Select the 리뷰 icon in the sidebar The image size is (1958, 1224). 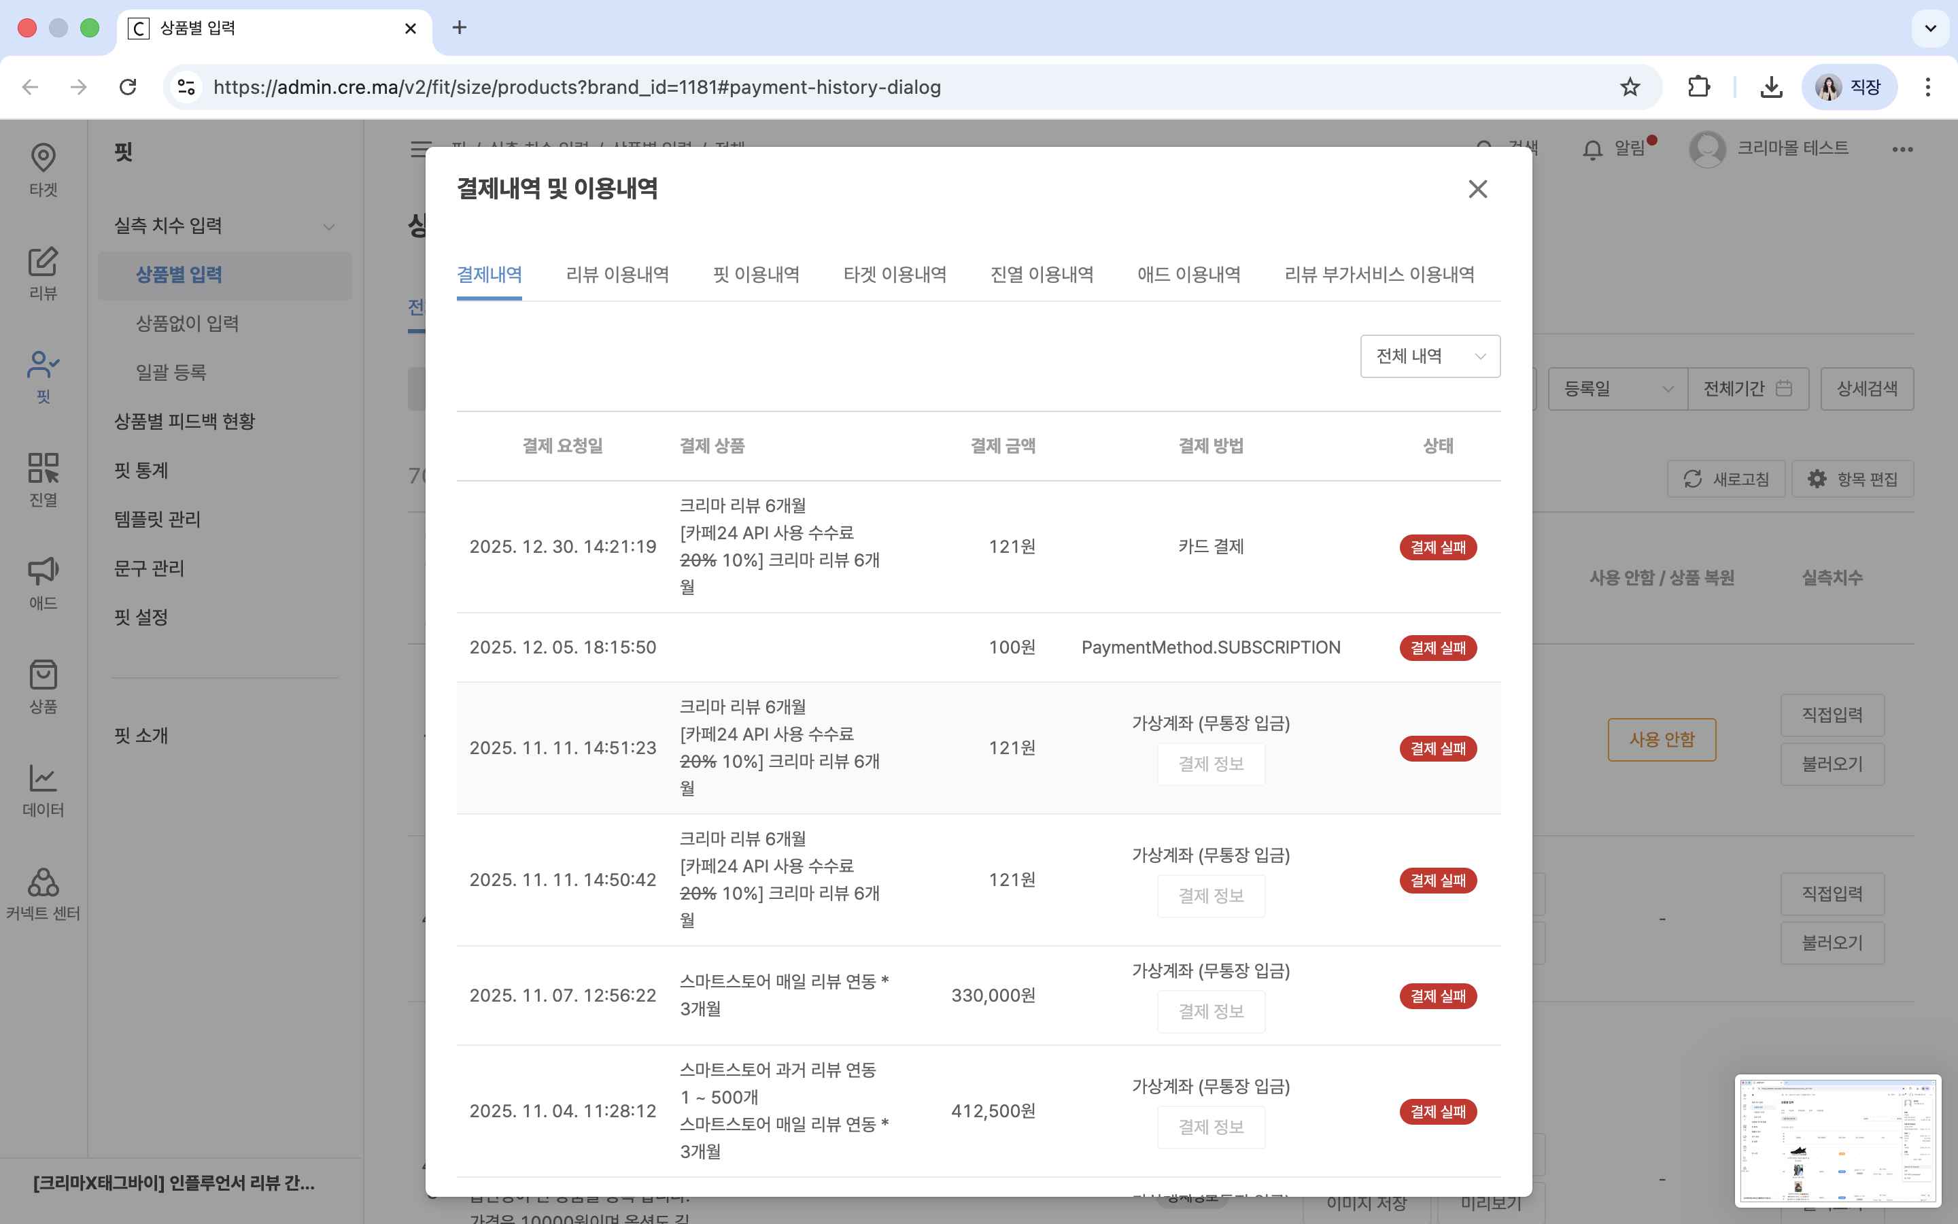tap(42, 273)
